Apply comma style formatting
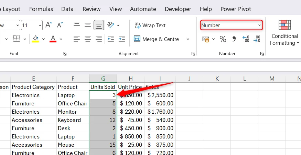 234,39
